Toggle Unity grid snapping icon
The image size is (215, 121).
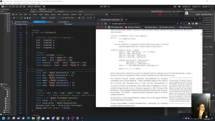(x=44, y=6)
